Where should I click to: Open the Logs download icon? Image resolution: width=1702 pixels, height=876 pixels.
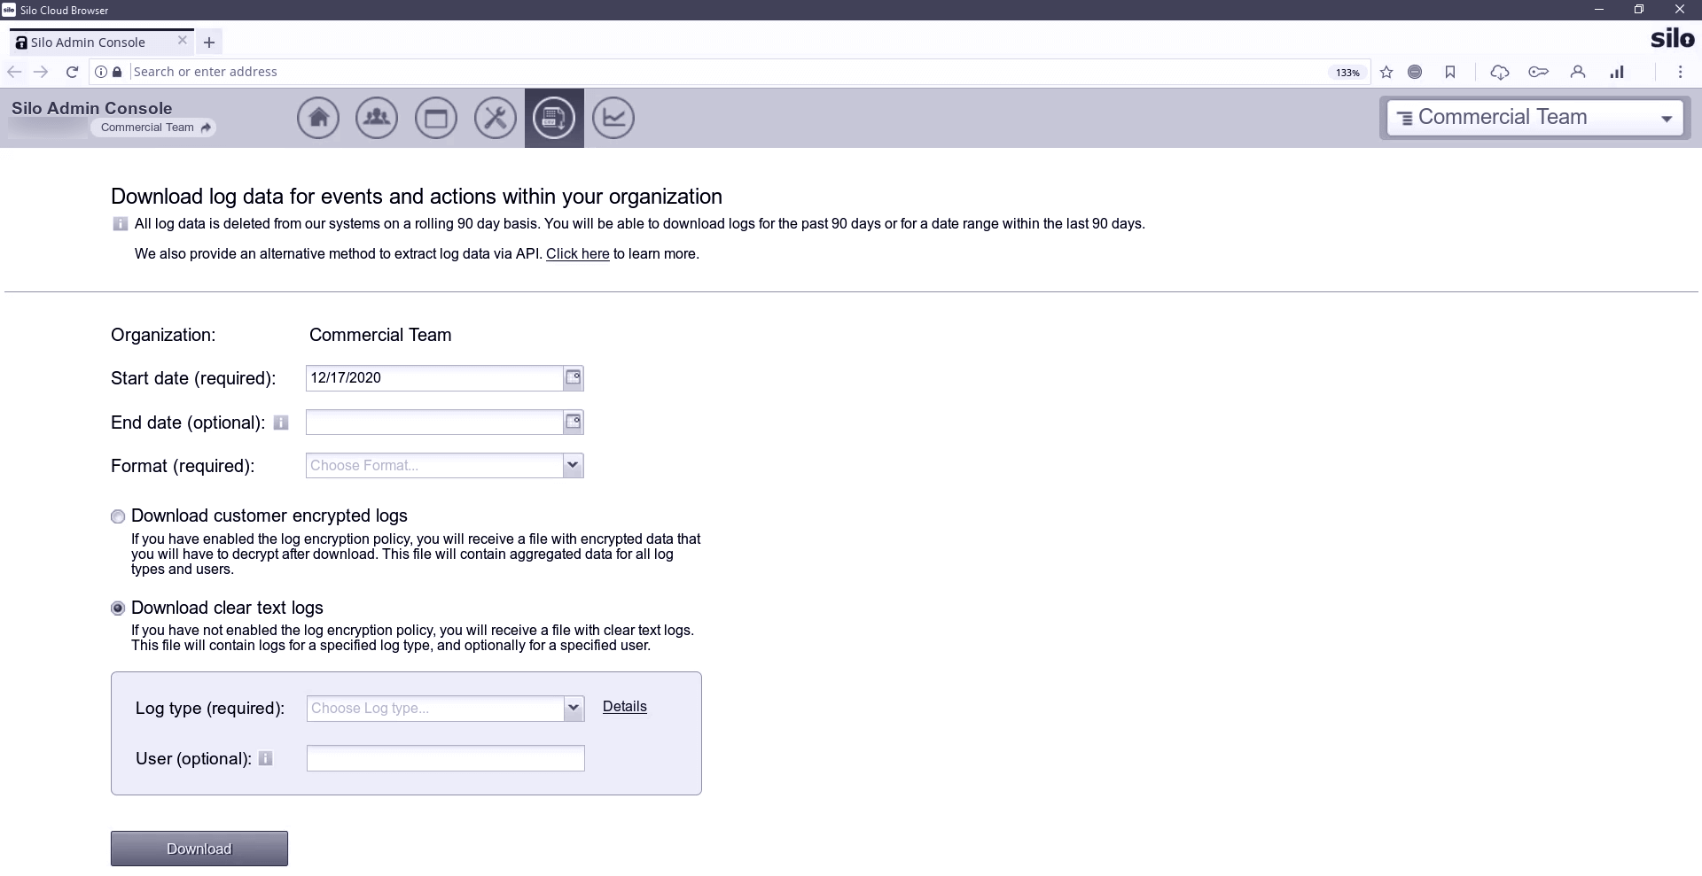(554, 118)
